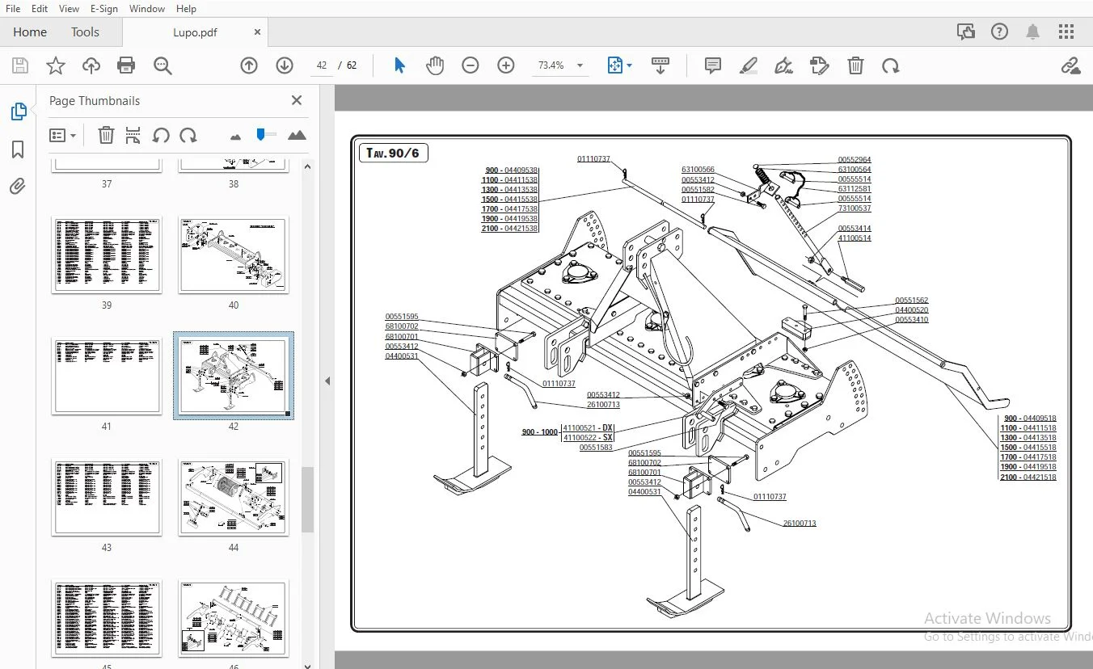The width and height of the screenshot is (1093, 669).
Task: Select the Lupo.pdf document tab
Action: coord(195,32)
